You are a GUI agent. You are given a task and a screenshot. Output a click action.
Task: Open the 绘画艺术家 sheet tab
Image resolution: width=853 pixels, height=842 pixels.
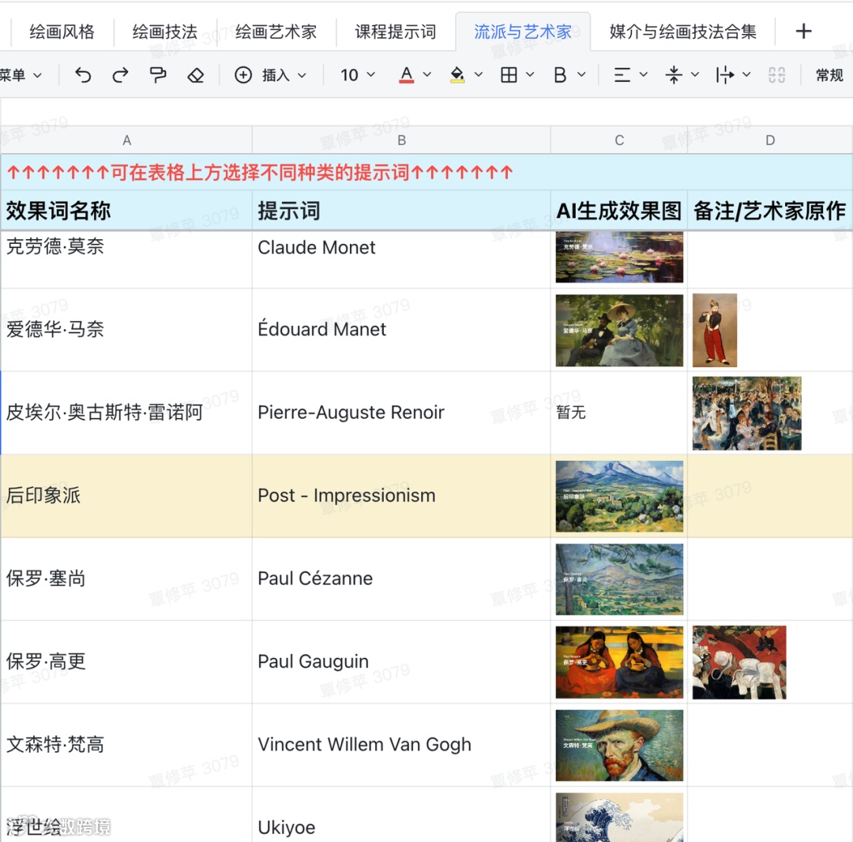[276, 32]
